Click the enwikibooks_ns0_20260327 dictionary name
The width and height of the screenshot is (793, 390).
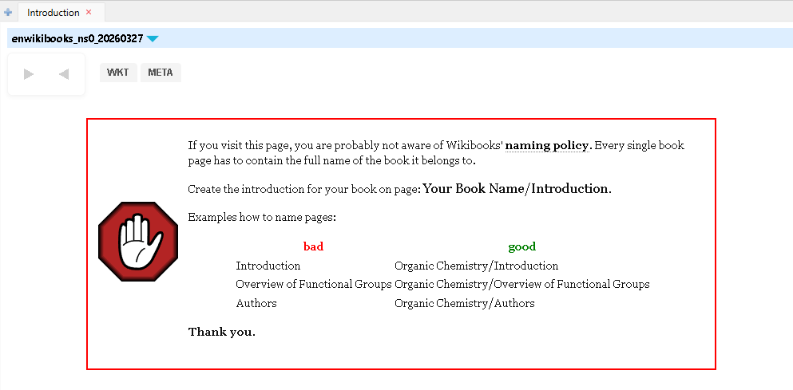click(x=77, y=38)
